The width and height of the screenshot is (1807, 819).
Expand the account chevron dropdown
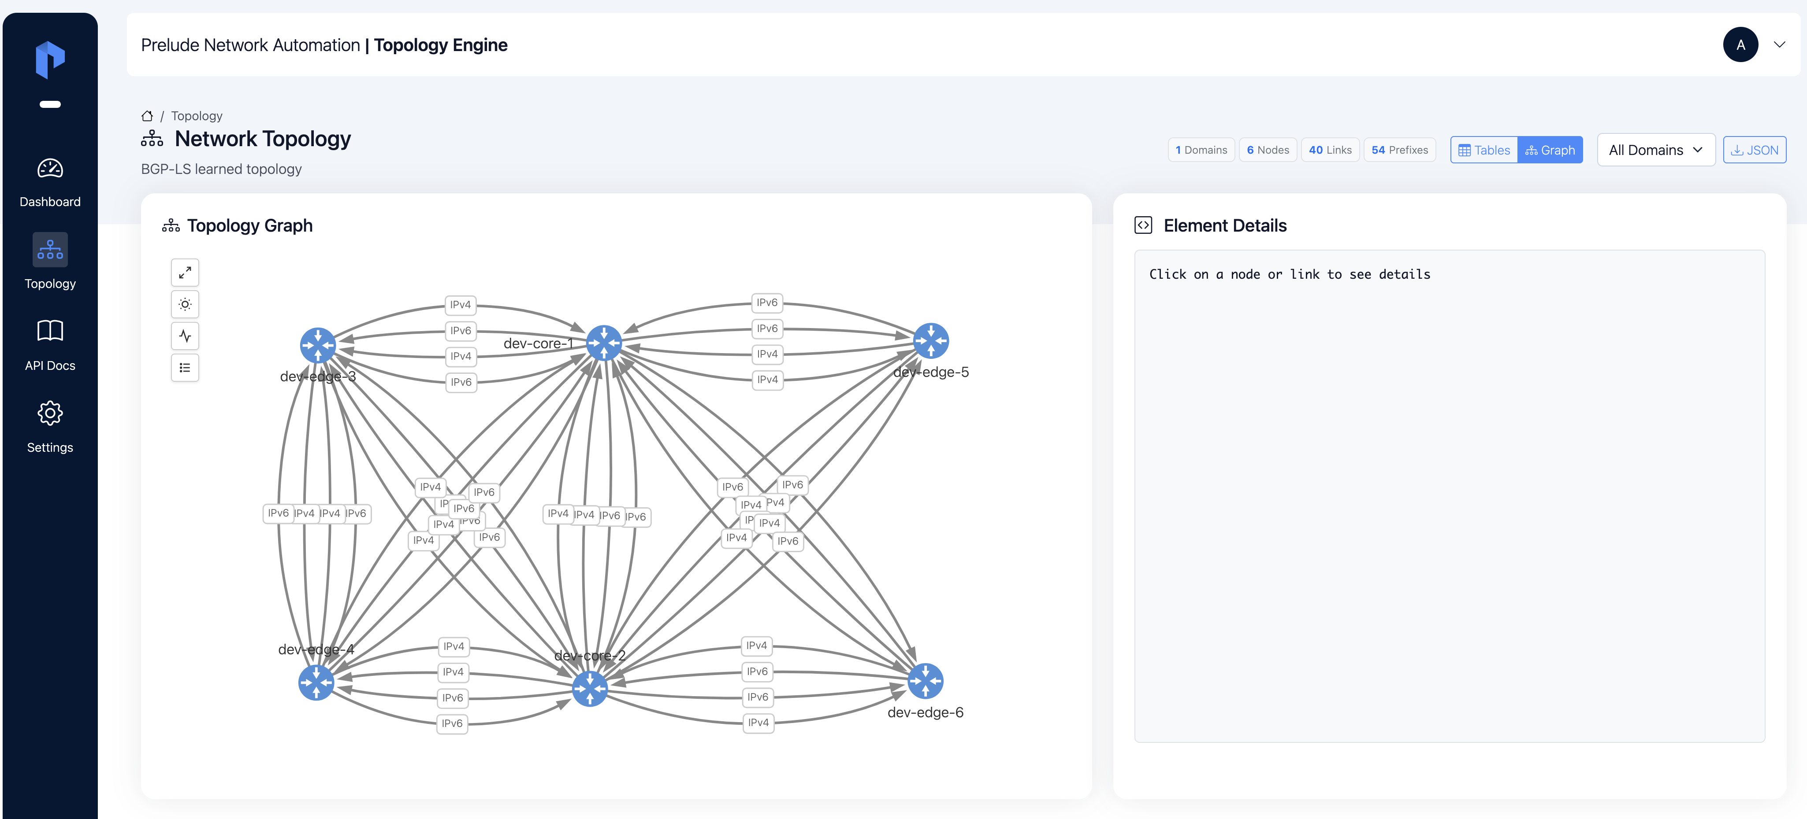(x=1780, y=45)
